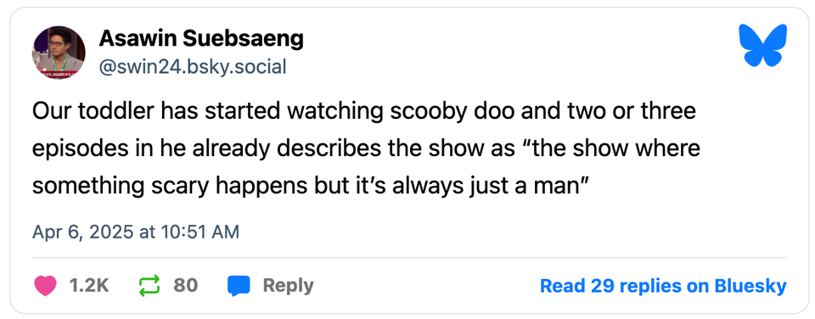
Task: Repost using the green arrows icon
Action: coord(149,286)
